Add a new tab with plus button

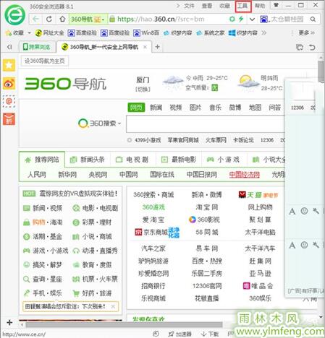(158, 47)
